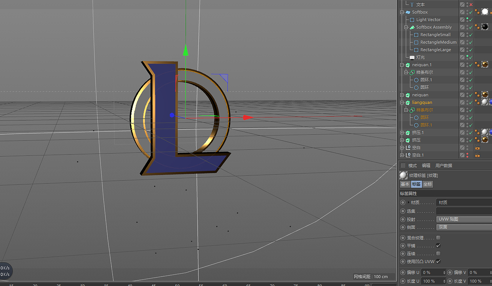This screenshot has height=286, width=492.
Task: Click the liangquan extrude object icon
Action: [408, 103]
